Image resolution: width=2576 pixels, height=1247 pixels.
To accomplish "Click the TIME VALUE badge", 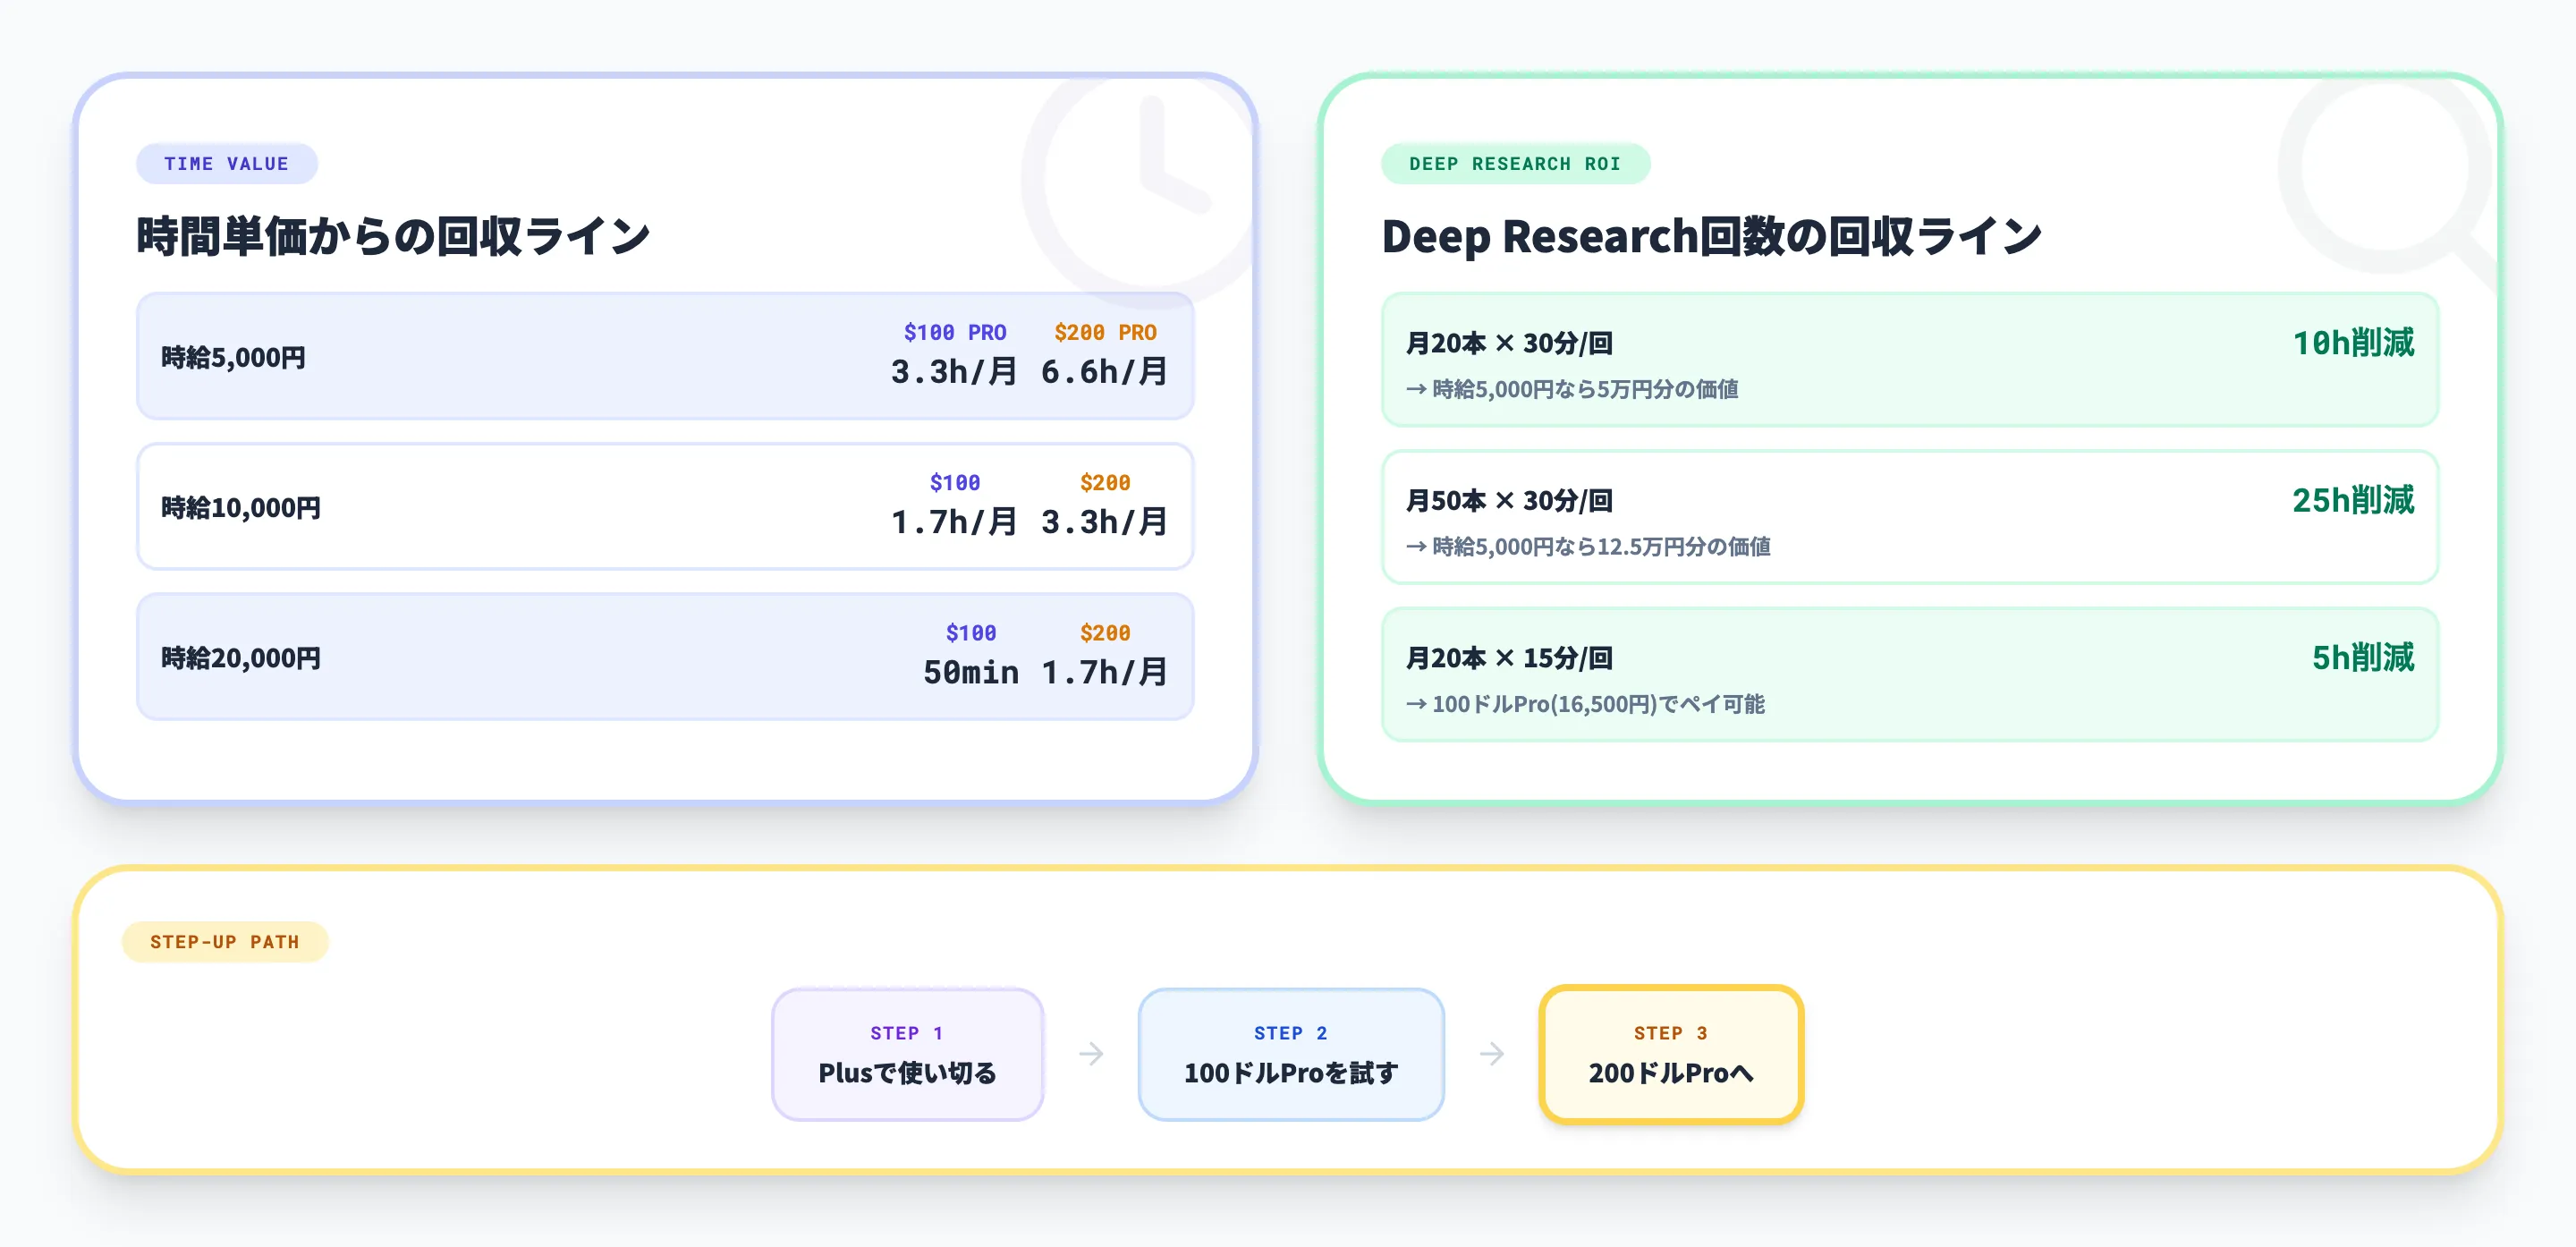I will [227, 164].
